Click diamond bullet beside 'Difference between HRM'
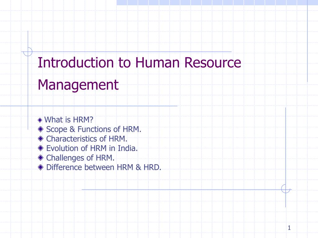The image size is (318, 238). pos(41,167)
